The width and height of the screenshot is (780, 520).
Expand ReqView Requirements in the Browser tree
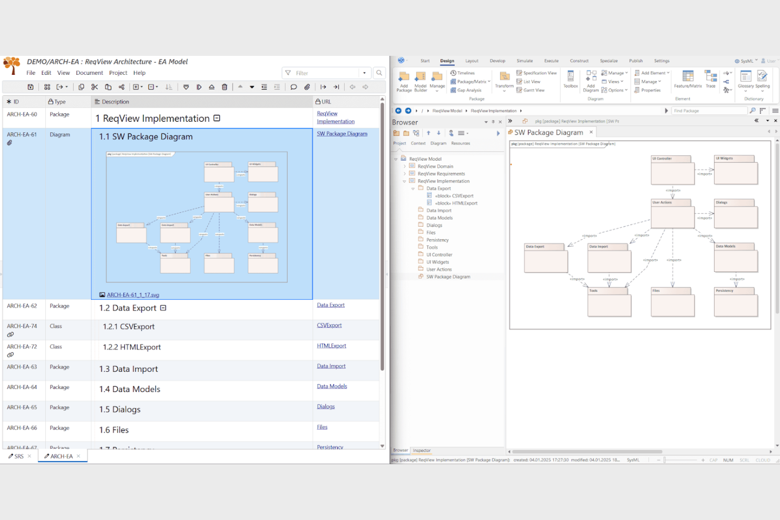point(405,174)
